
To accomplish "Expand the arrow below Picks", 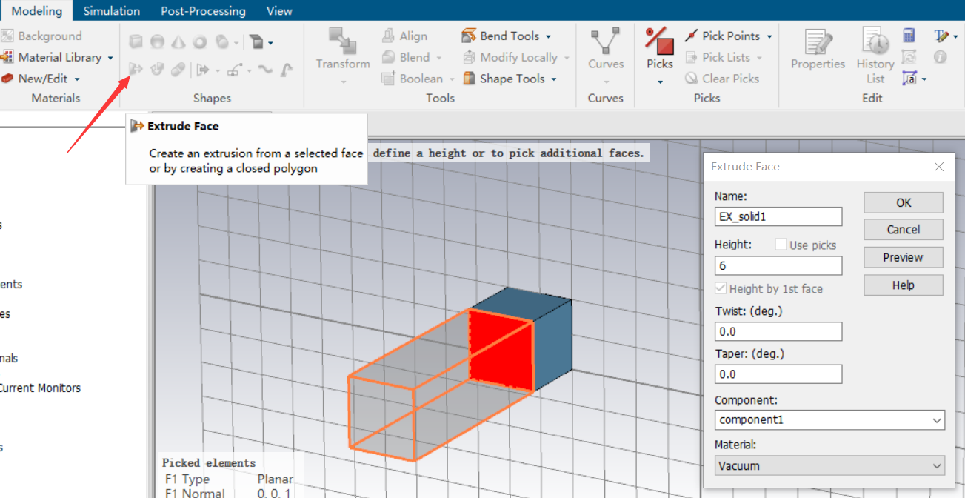I will (x=659, y=82).
